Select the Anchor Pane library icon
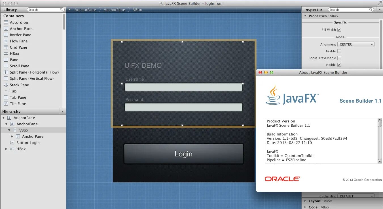Screen dimensions: 383x209 pos(6,29)
